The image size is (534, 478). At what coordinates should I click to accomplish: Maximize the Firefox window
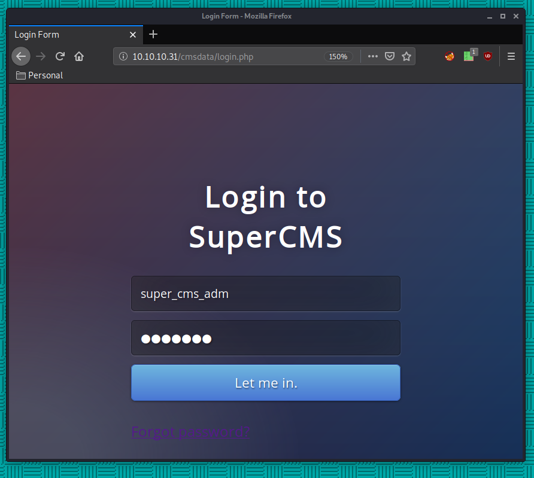tap(503, 16)
